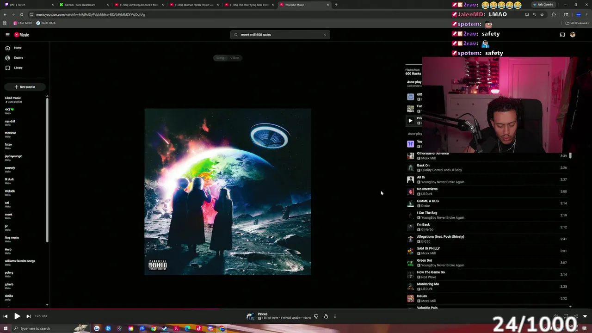Screen dimensions: 592x333
Task: Play Green Dot from the queue
Action: pyautogui.click(x=487, y=263)
